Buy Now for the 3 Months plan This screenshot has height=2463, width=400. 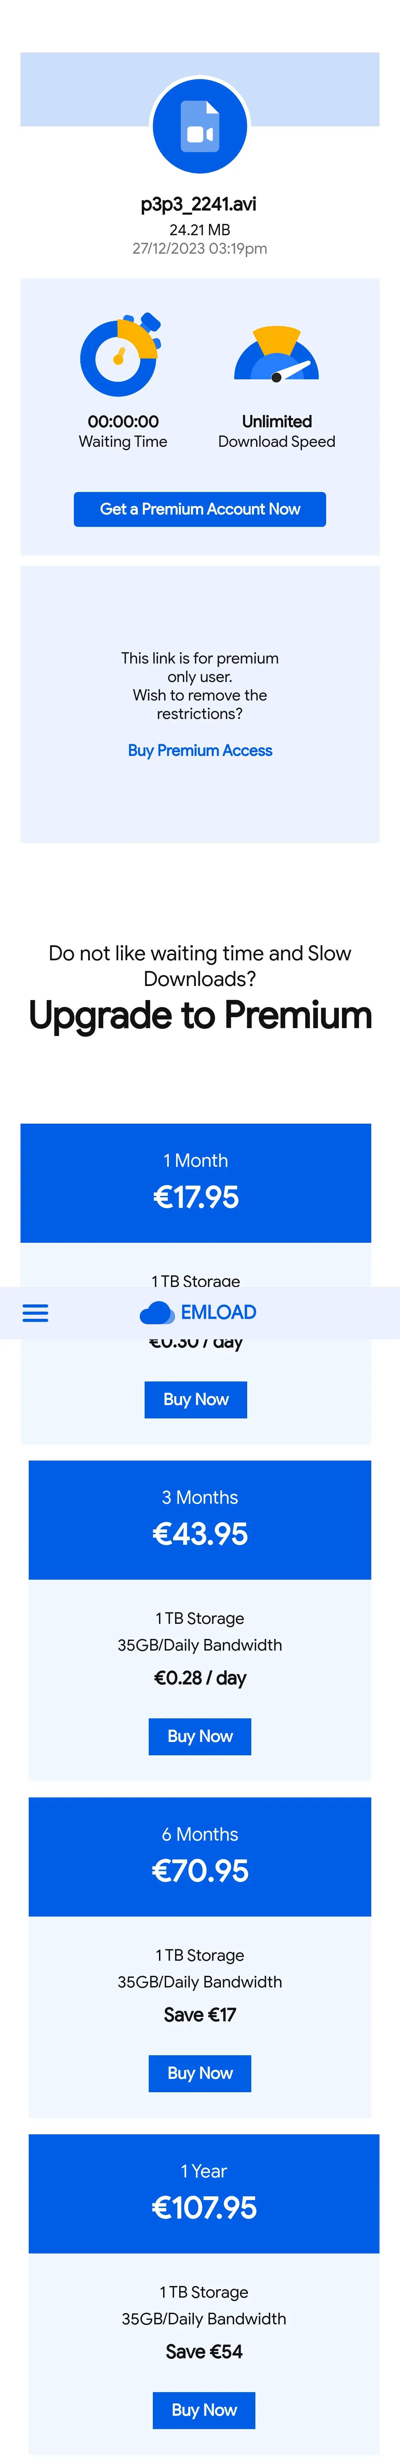(200, 1736)
